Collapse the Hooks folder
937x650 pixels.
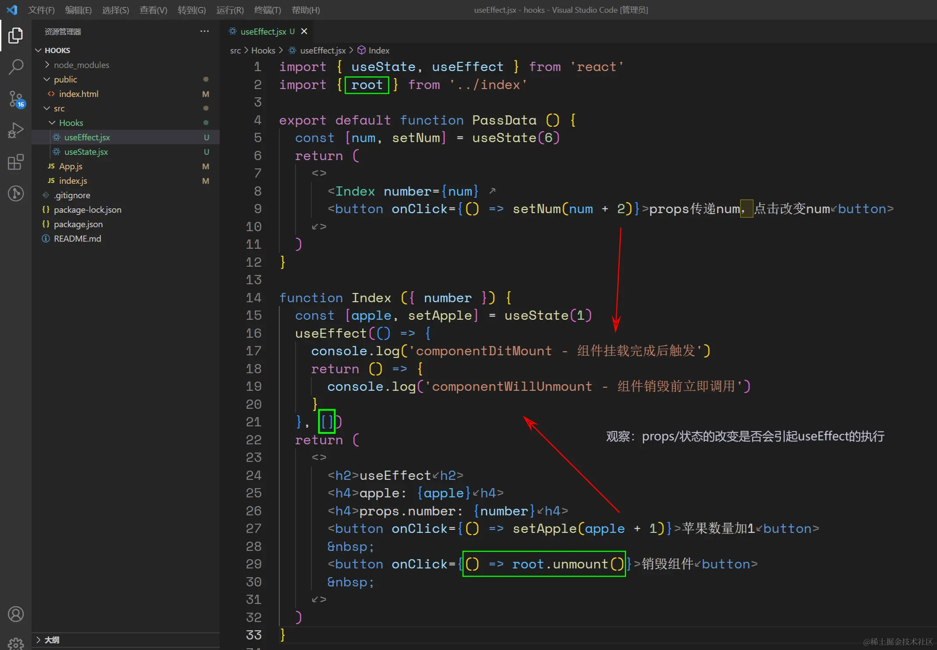tap(71, 123)
